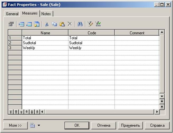Click the print icon beside More

click(x=33, y=125)
